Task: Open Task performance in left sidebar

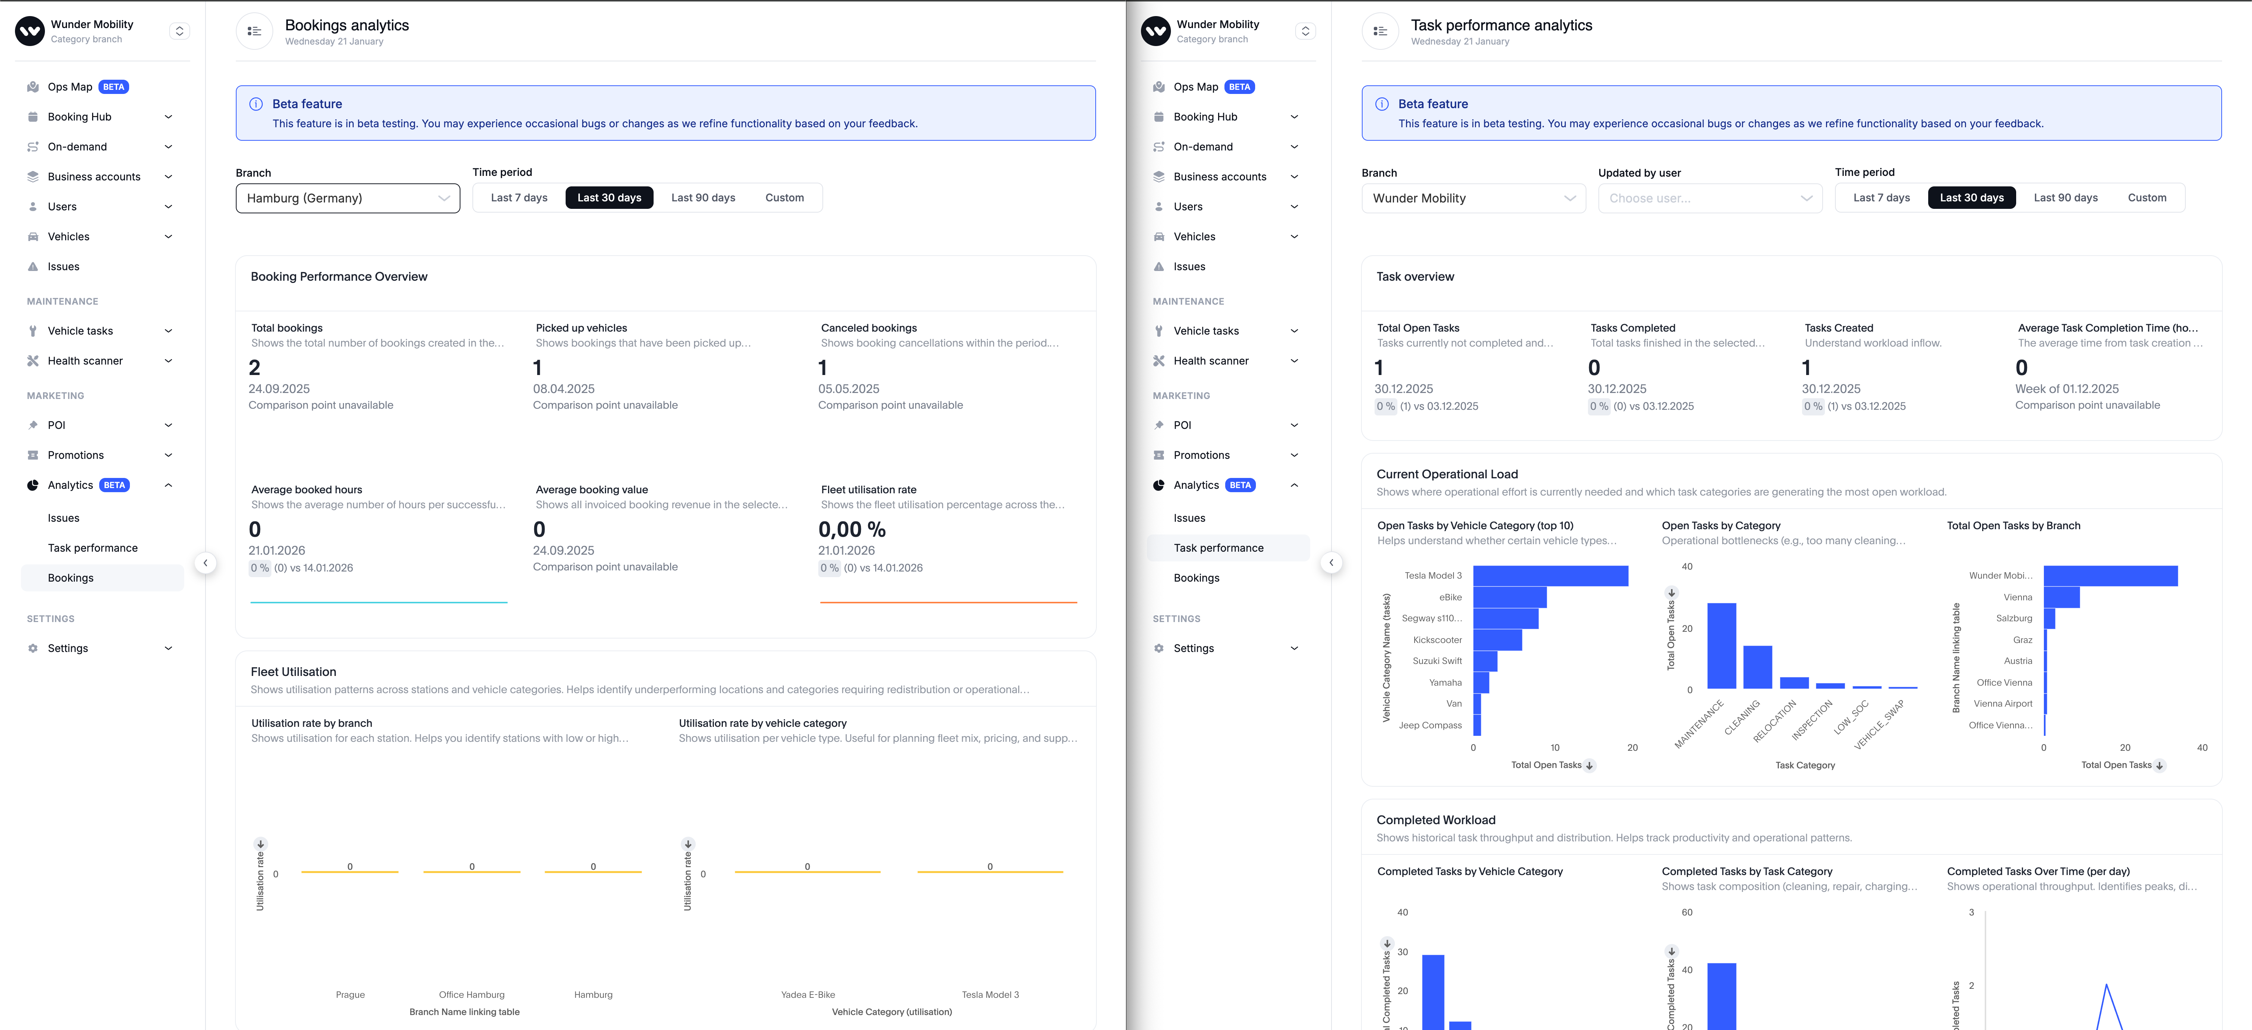Action: (x=93, y=548)
